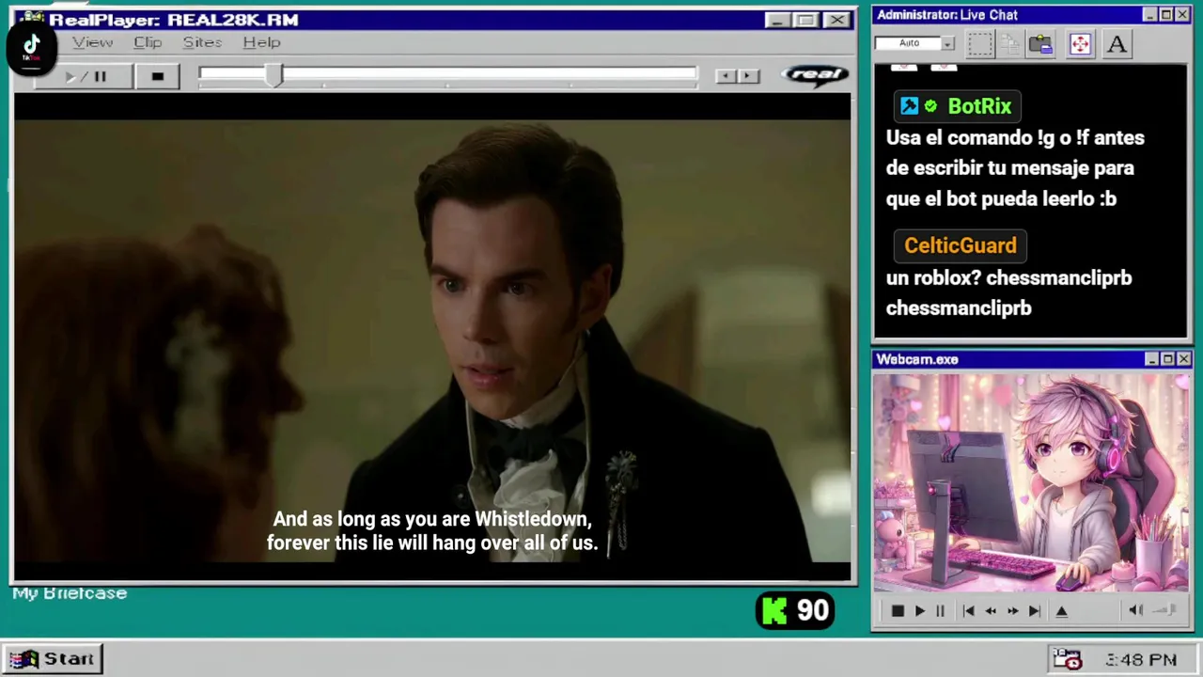Click the 3:48 PM taskbar clock
The image size is (1203, 677).
click(x=1141, y=660)
